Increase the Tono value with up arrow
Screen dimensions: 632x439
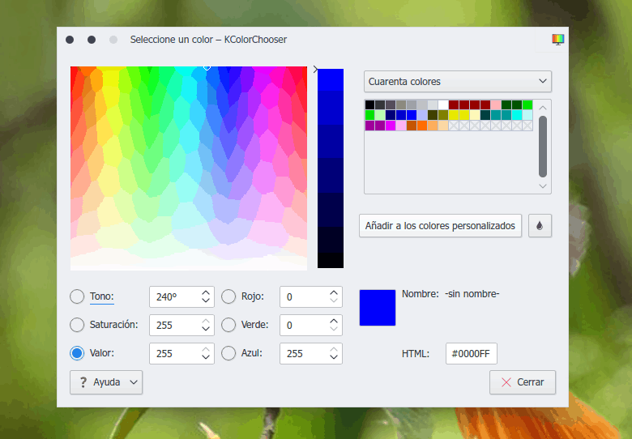coord(206,292)
